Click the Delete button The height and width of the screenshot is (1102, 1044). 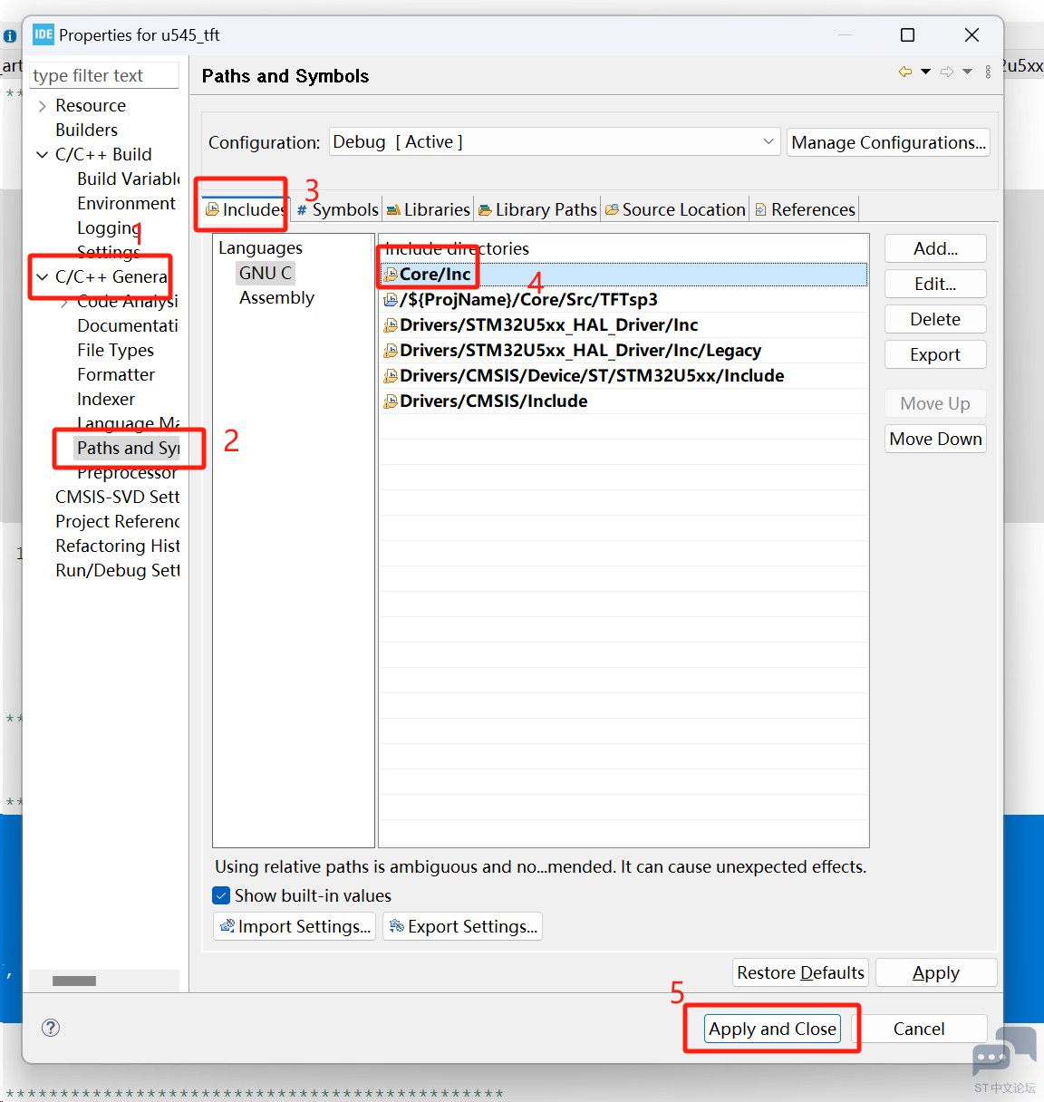pyautogui.click(x=935, y=319)
